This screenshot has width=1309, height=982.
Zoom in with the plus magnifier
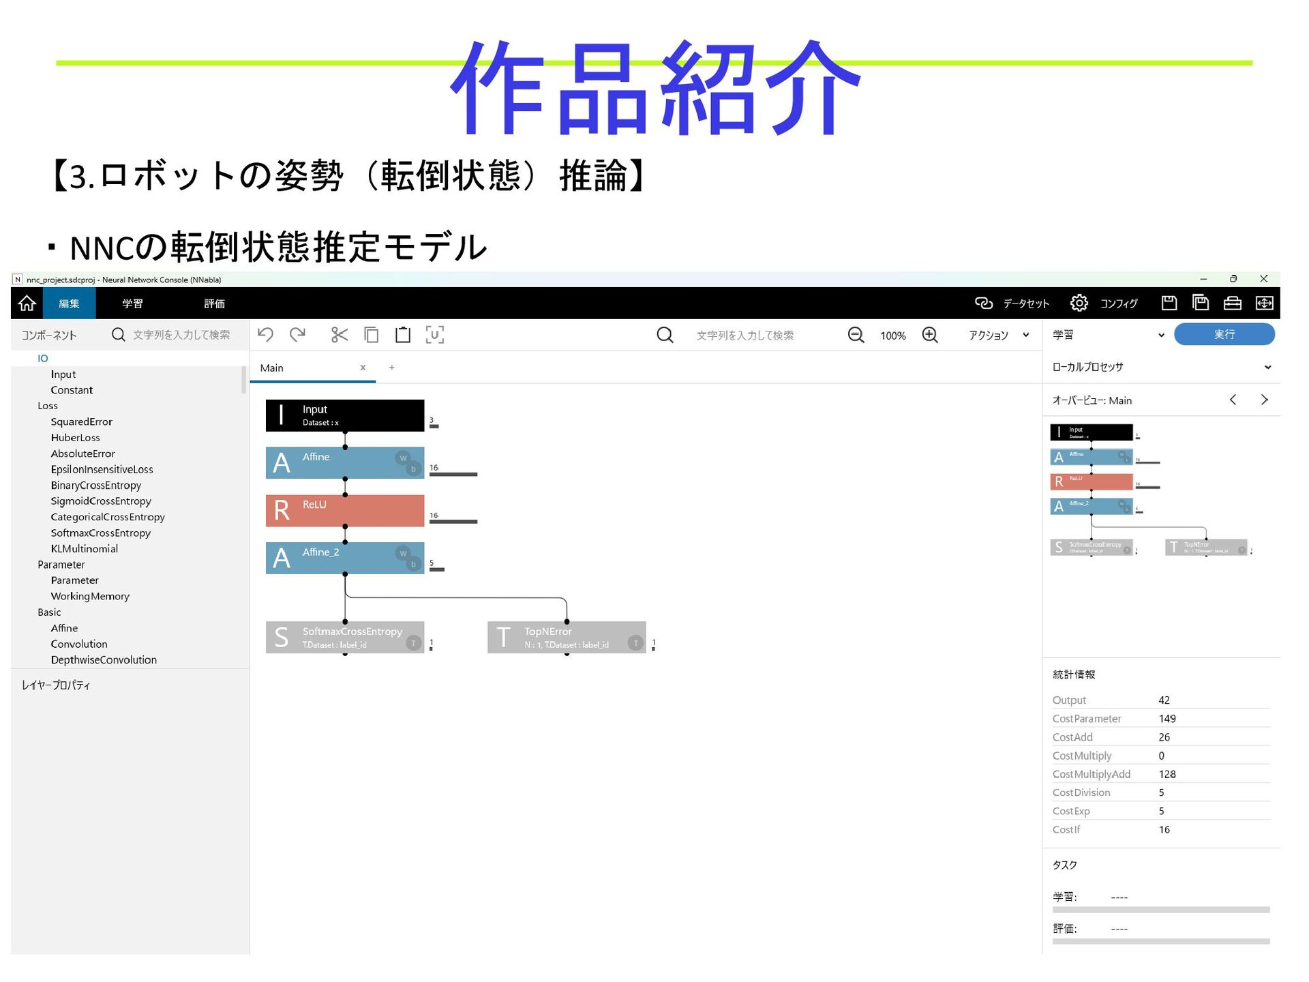930,335
